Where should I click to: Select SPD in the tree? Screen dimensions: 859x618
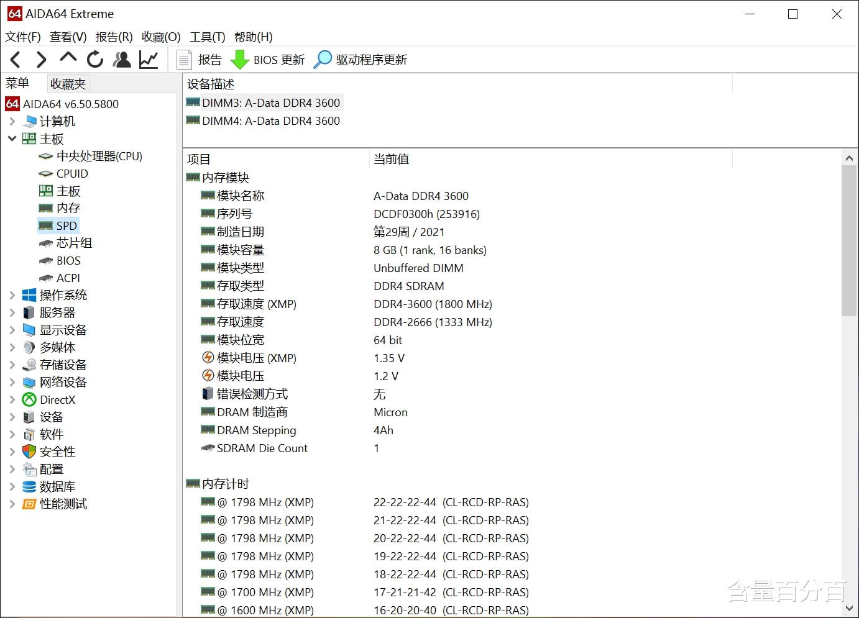click(x=67, y=225)
